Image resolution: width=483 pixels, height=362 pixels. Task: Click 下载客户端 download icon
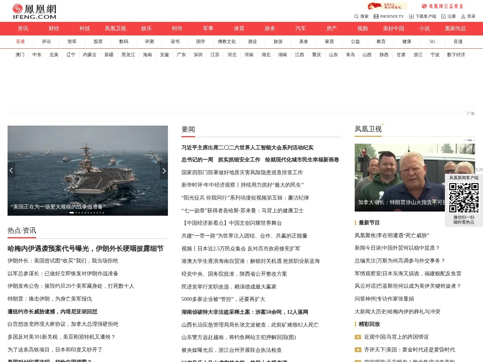point(411,16)
